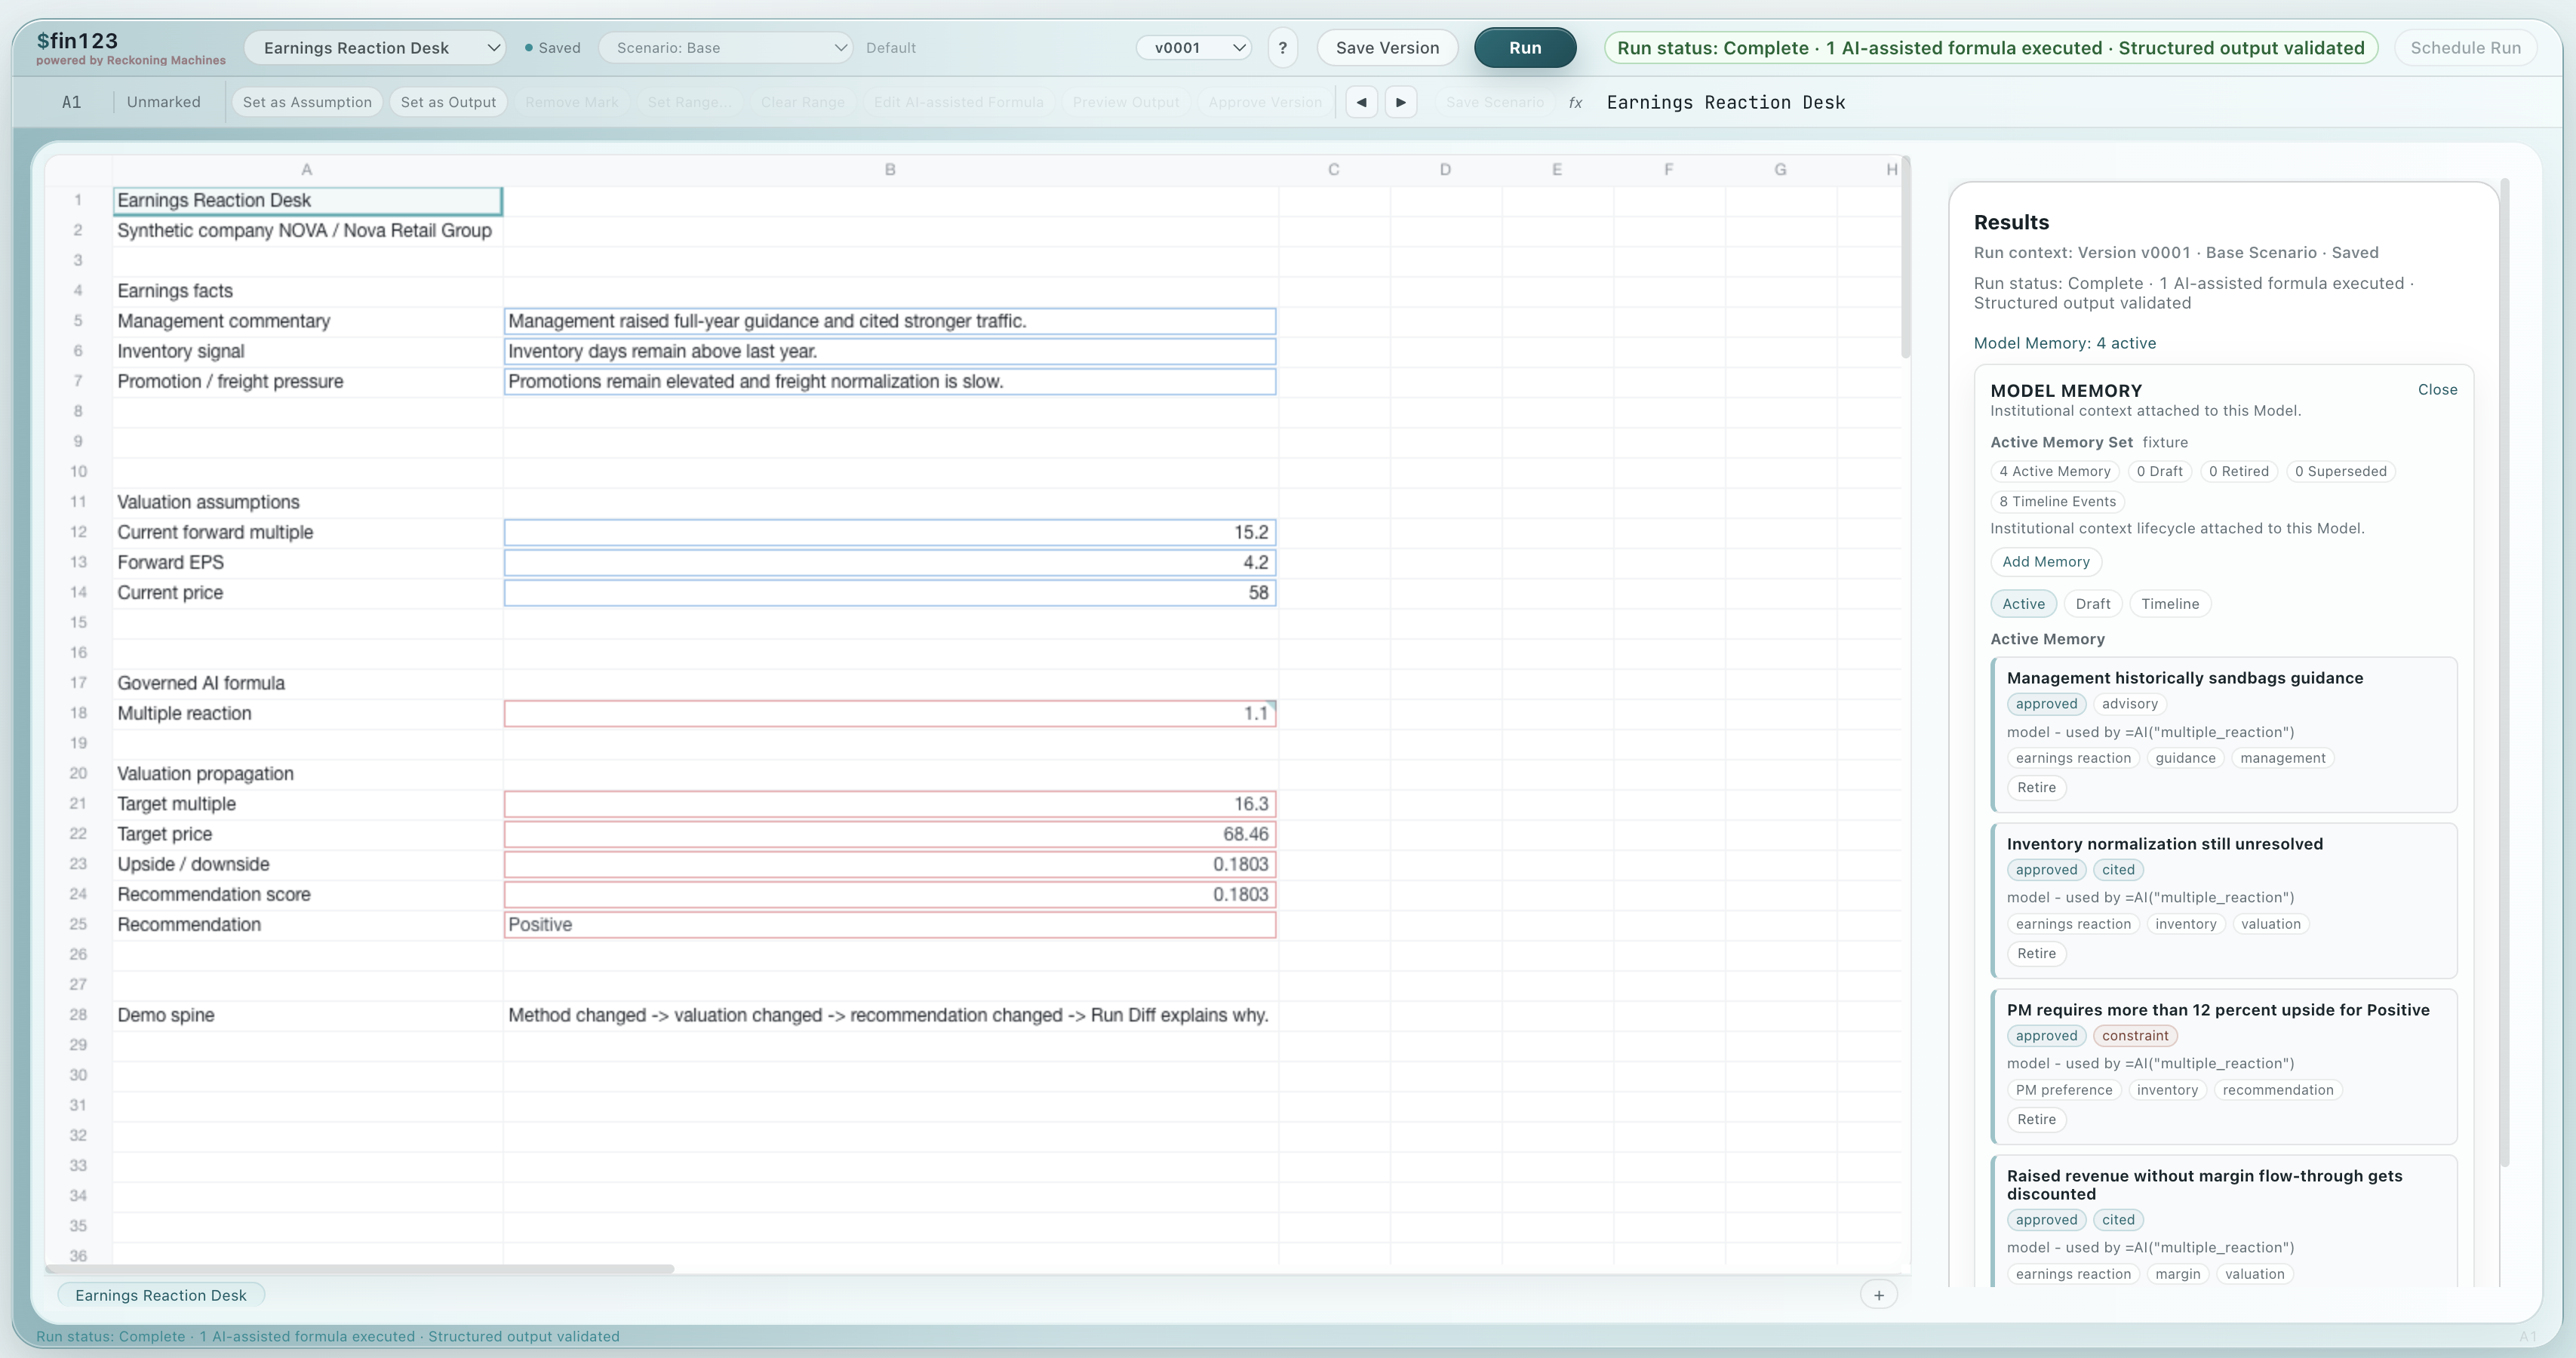The image size is (2576, 1358).
Task: Go to the previous item arrow
Action: (x=1361, y=102)
